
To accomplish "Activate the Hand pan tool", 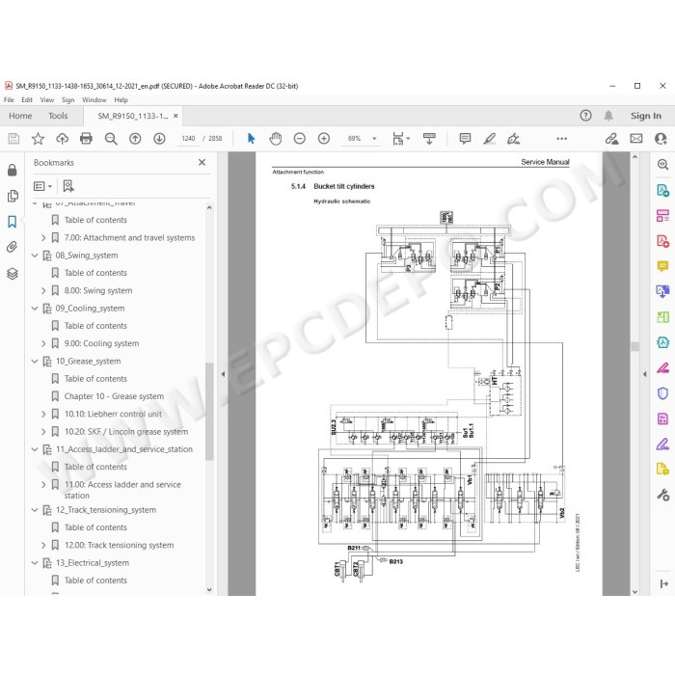I will pyautogui.click(x=276, y=139).
